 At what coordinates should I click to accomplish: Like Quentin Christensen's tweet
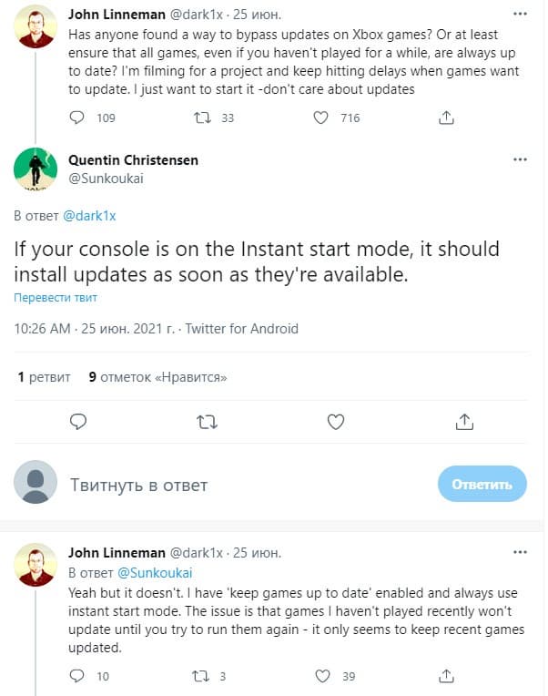pyautogui.click(x=336, y=421)
